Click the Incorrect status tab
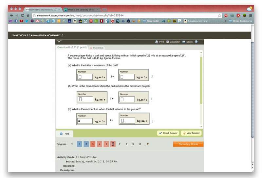Image resolution: width=262 pixels, height=178 pixels. coord(96,48)
